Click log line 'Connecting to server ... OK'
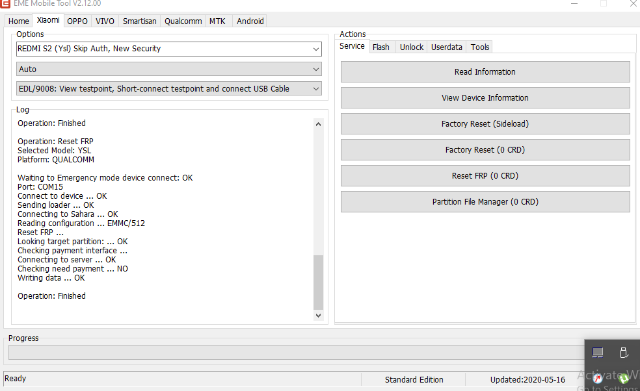Screen dimensions: 640x391 (67, 260)
